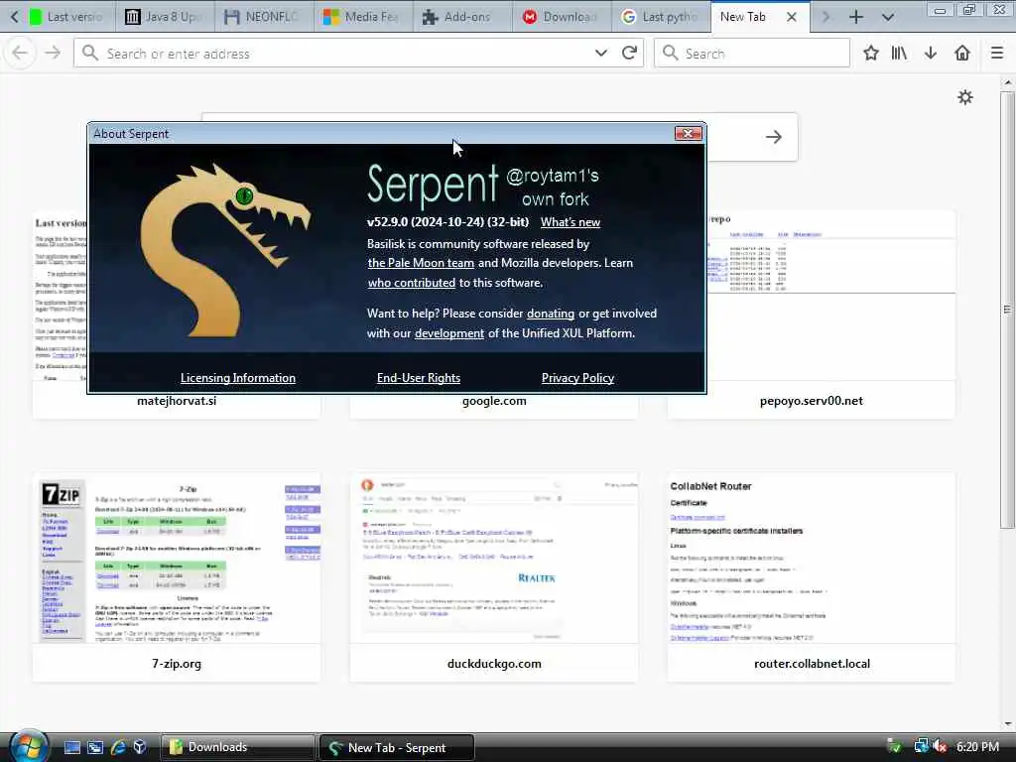Close the New Tab tab
The height and width of the screenshot is (762, 1016).
792,17
